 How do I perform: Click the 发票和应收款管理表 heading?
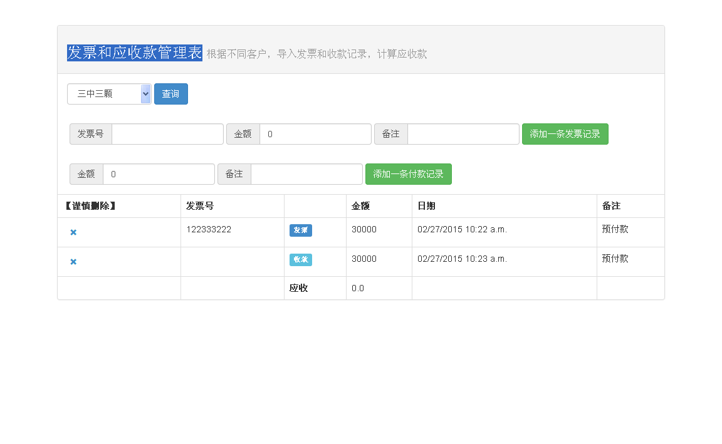coord(135,53)
